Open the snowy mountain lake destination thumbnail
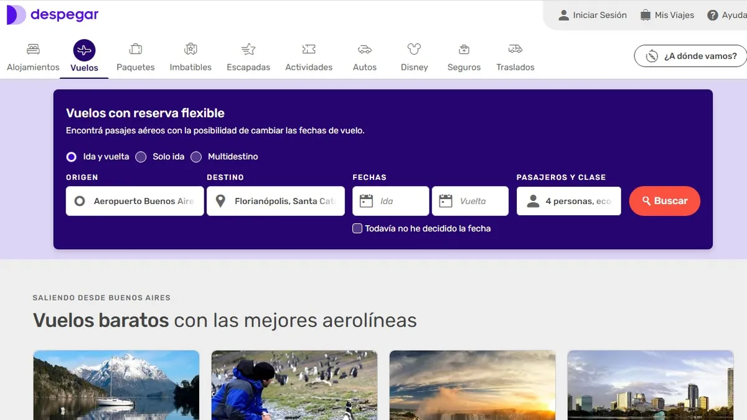747x420 pixels. [116, 385]
